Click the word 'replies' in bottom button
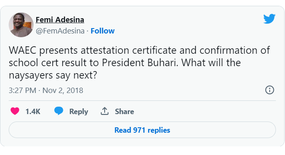This screenshot has height=155, width=285. coord(159,130)
